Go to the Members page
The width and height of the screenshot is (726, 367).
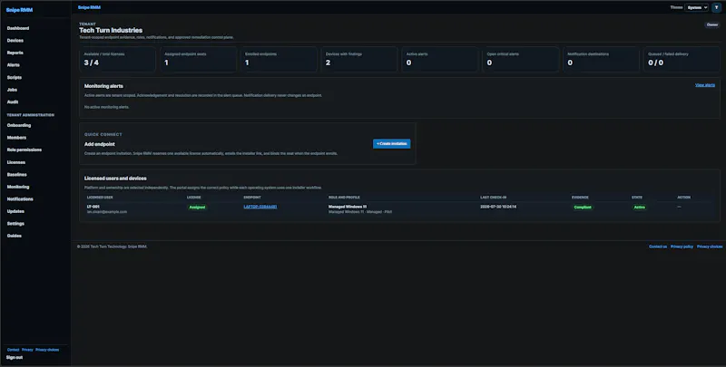pyautogui.click(x=16, y=138)
